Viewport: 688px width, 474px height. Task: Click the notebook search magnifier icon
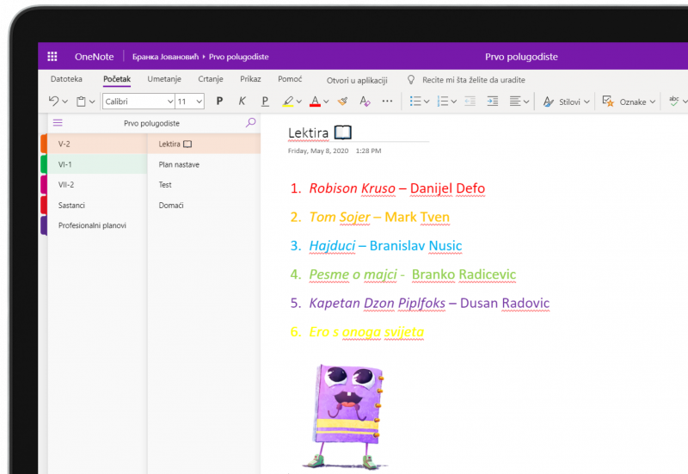pos(250,122)
